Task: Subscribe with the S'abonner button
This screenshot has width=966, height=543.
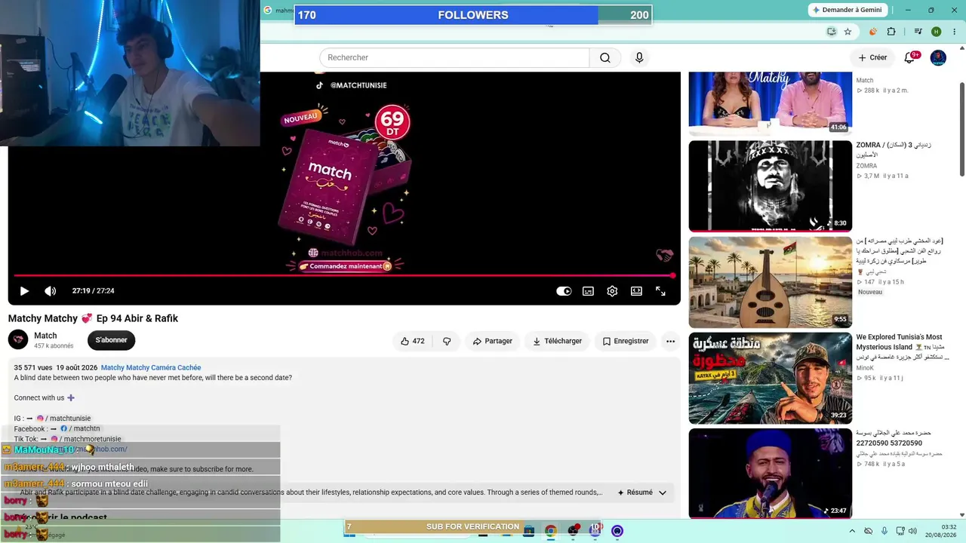Action: point(111,340)
